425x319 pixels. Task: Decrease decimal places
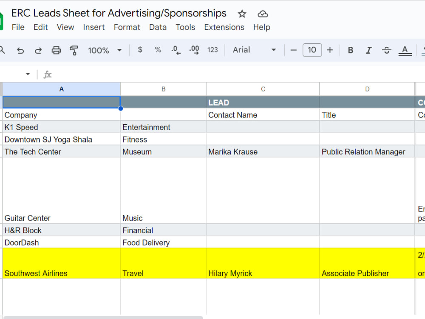(x=176, y=50)
